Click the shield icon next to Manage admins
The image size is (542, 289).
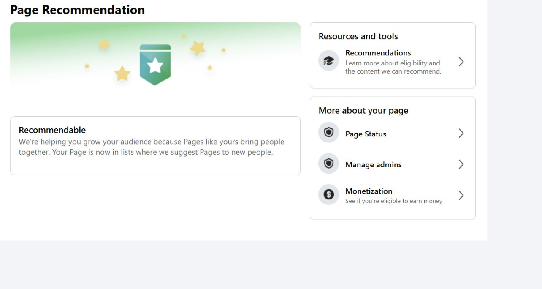pos(328,164)
